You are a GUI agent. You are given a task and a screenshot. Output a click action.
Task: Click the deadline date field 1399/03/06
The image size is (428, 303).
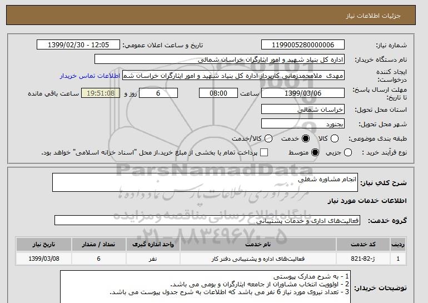[303, 93]
